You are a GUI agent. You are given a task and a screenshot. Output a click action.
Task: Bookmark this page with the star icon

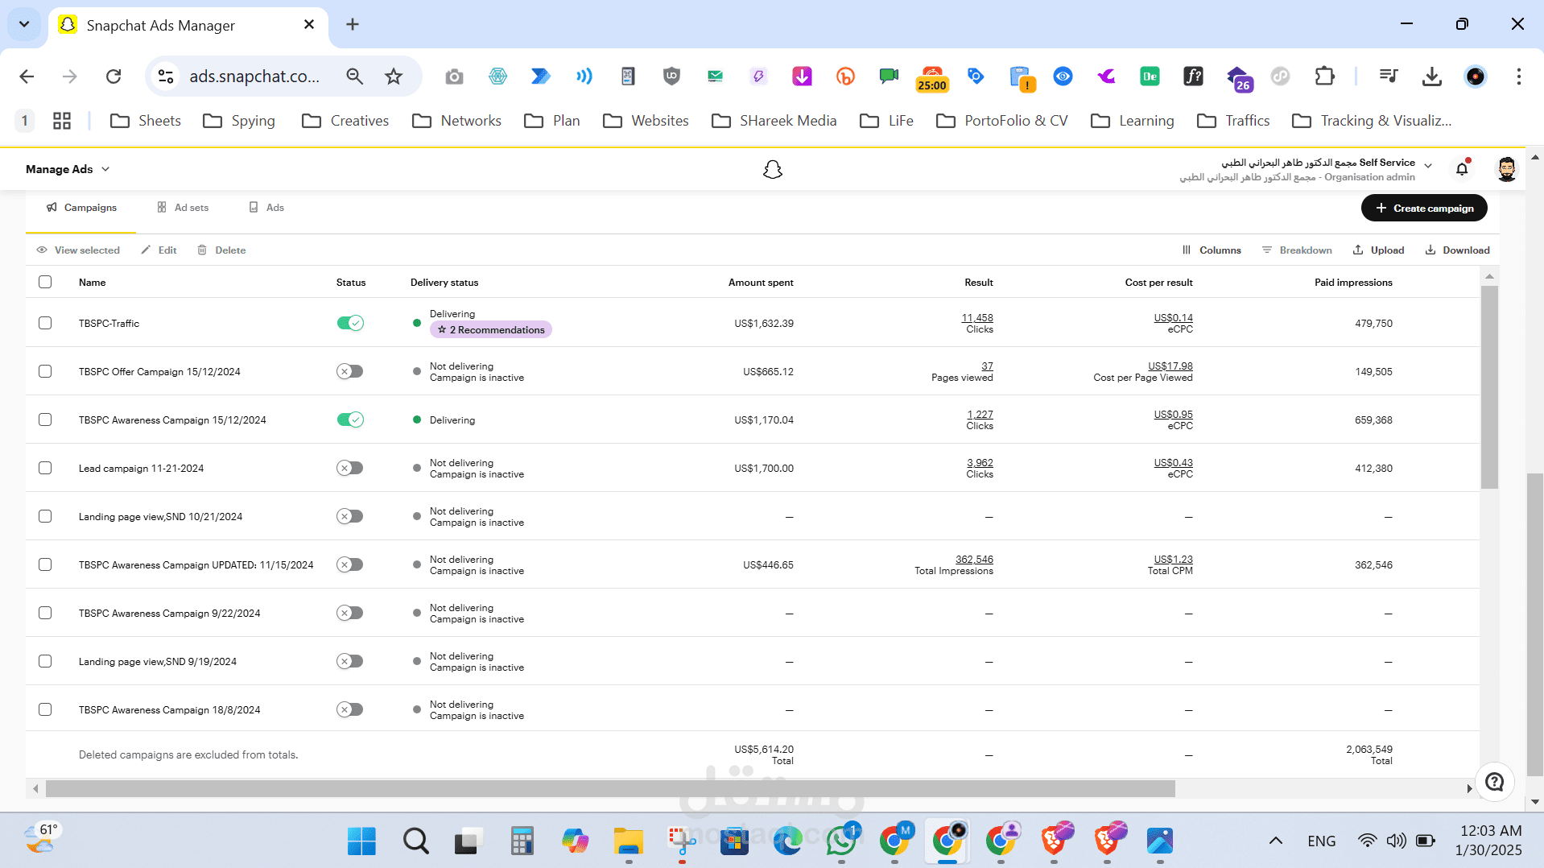pos(394,76)
